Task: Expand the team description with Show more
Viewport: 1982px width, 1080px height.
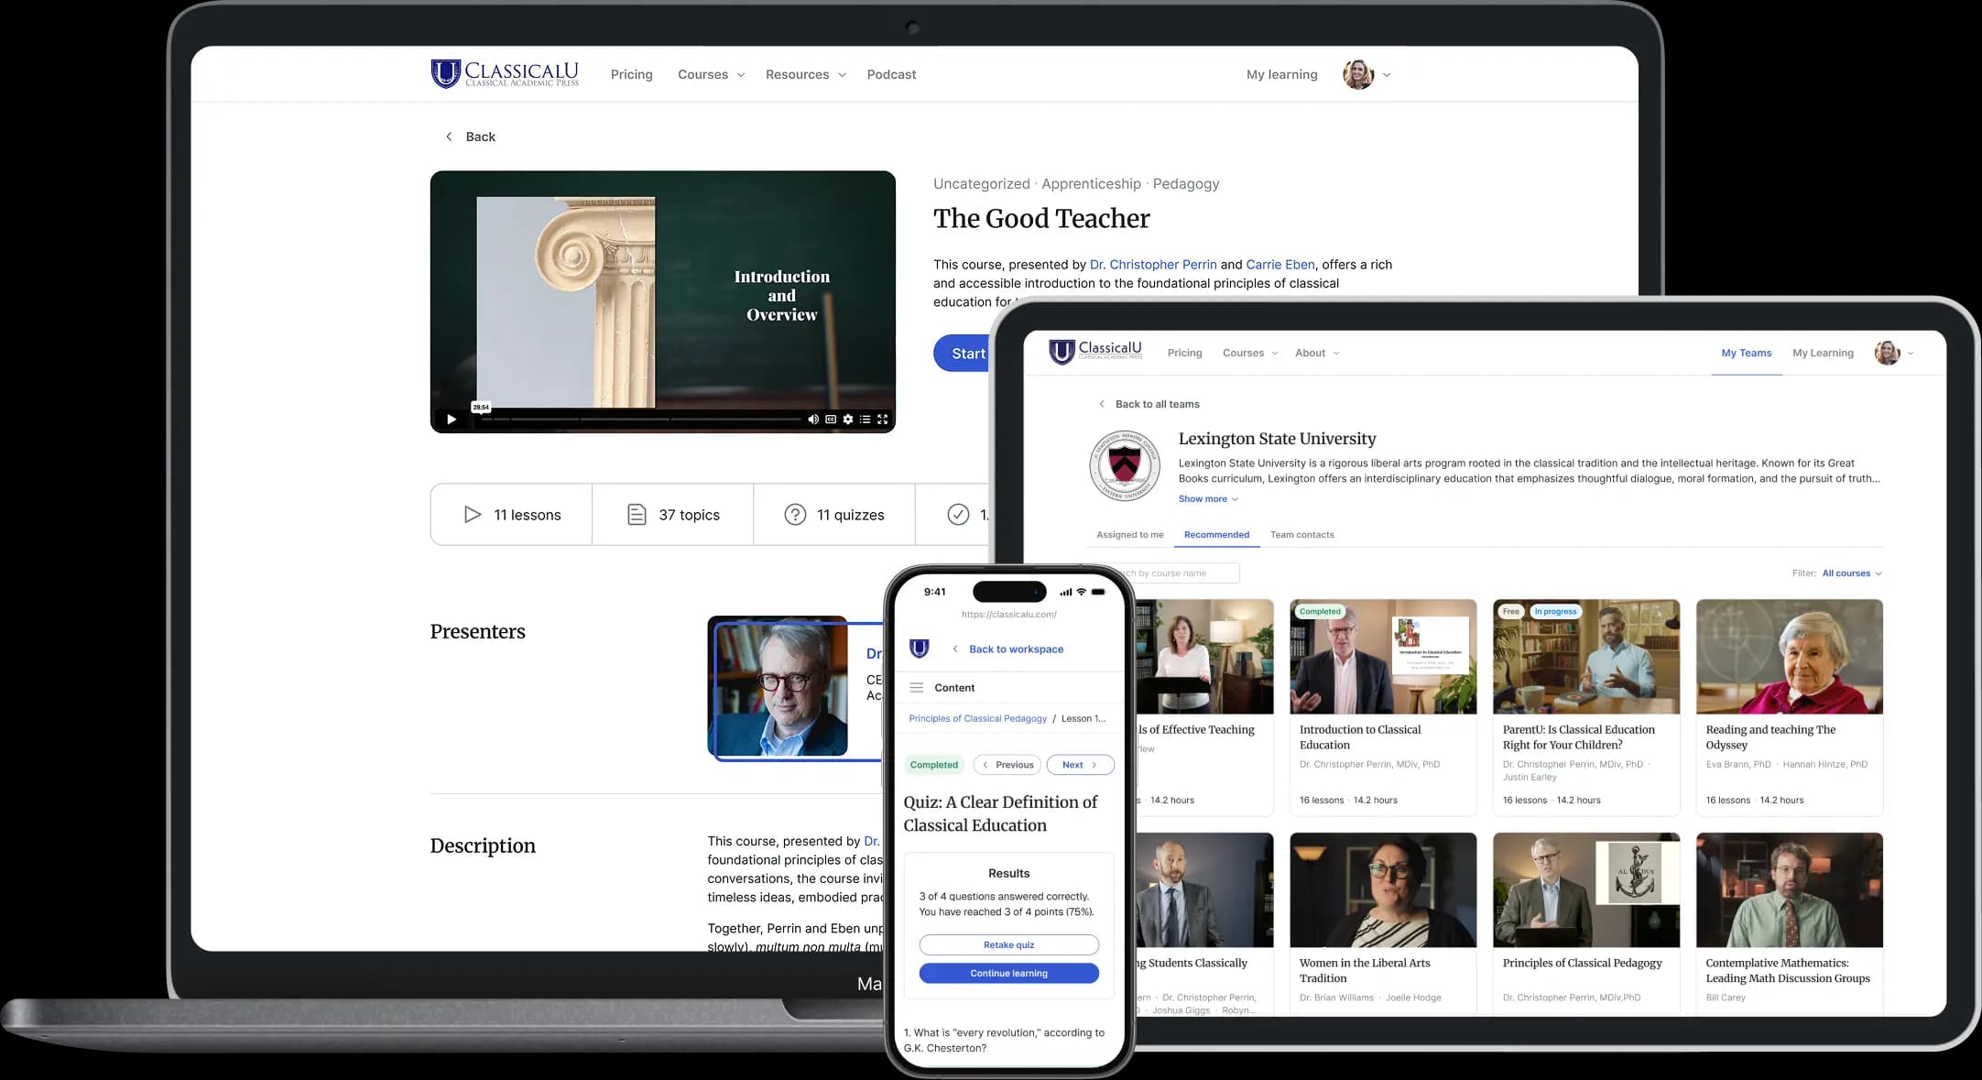Action: click(1208, 499)
